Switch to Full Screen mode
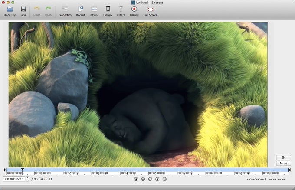 [151, 11]
